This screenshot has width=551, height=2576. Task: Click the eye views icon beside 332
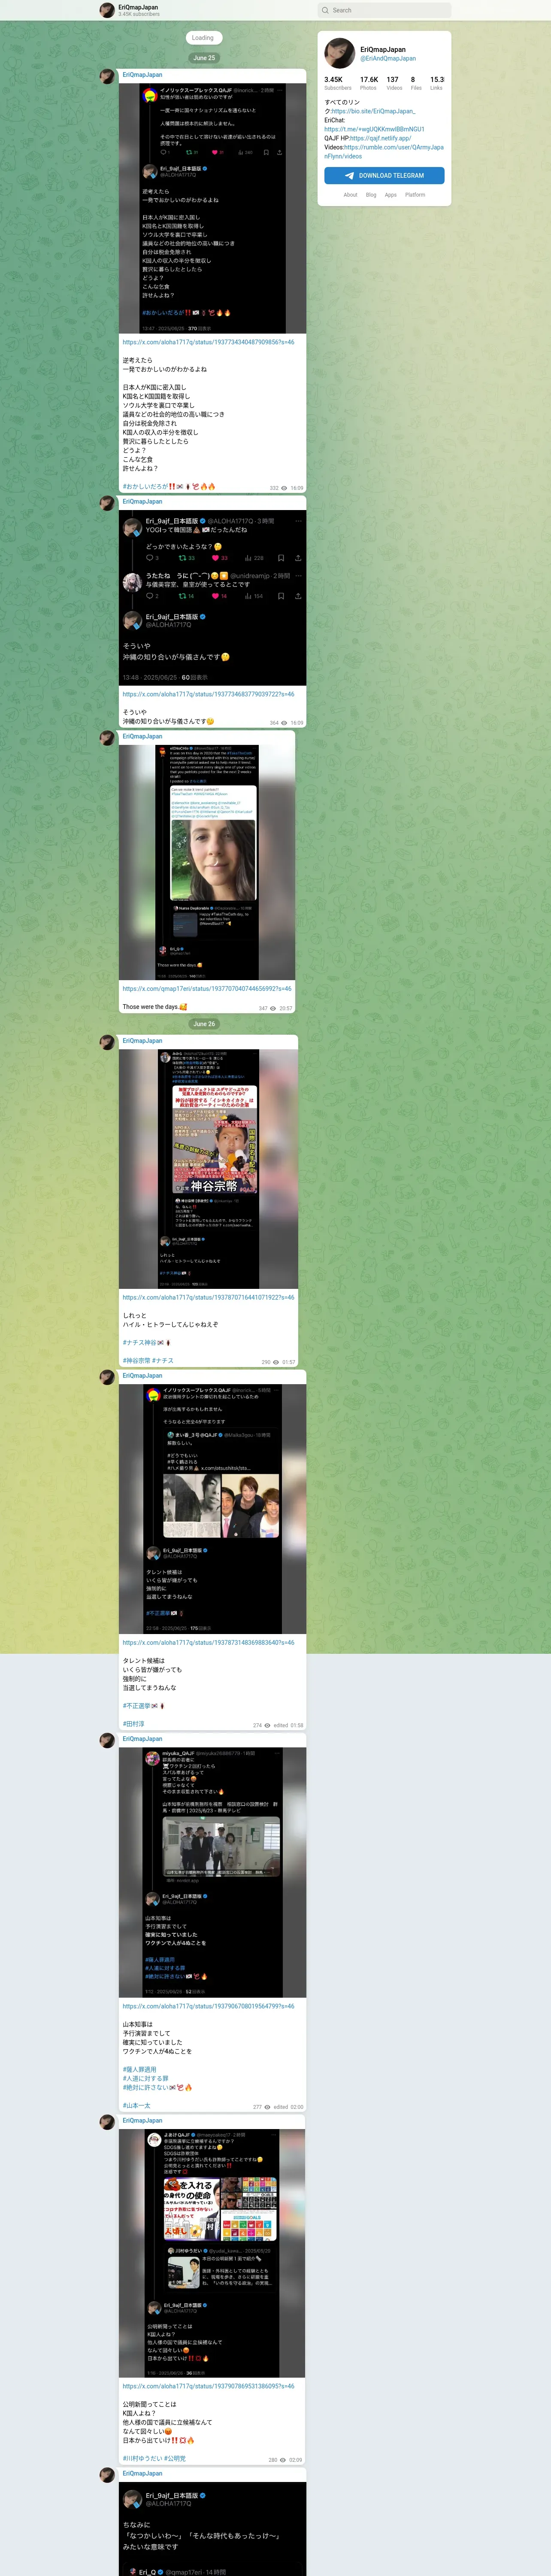coord(284,488)
